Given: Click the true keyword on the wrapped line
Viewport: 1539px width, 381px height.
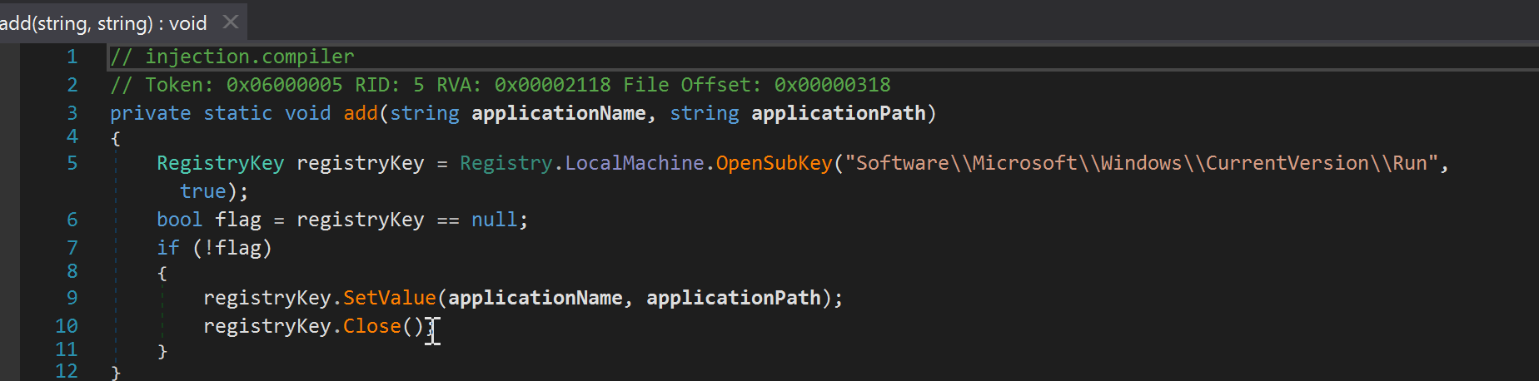Looking at the screenshot, I should tap(202, 191).
